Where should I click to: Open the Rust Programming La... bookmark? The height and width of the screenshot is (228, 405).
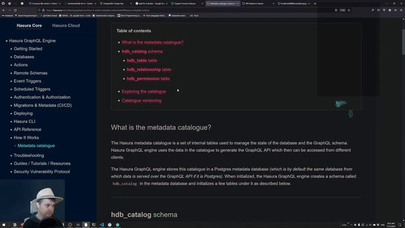(x=128, y=15)
